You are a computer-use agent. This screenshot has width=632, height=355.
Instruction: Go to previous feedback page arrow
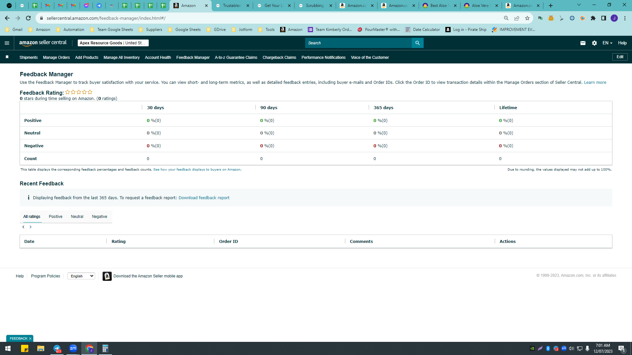pos(23,227)
